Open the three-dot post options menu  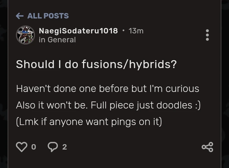click(207, 35)
